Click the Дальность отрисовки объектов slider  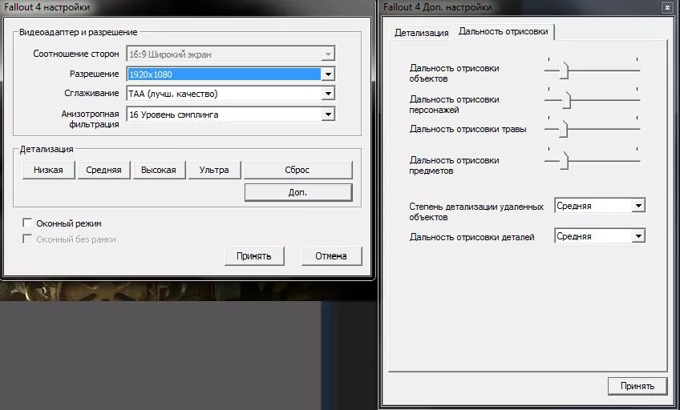pos(593,70)
